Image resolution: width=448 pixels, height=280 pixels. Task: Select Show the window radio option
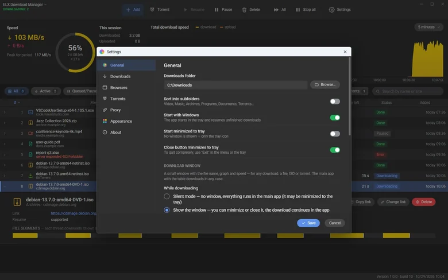[x=167, y=210]
